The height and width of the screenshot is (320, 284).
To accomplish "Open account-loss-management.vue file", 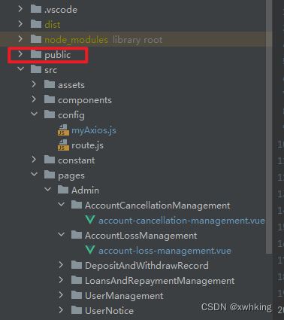I will pyautogui.click(x=165, y=251).
